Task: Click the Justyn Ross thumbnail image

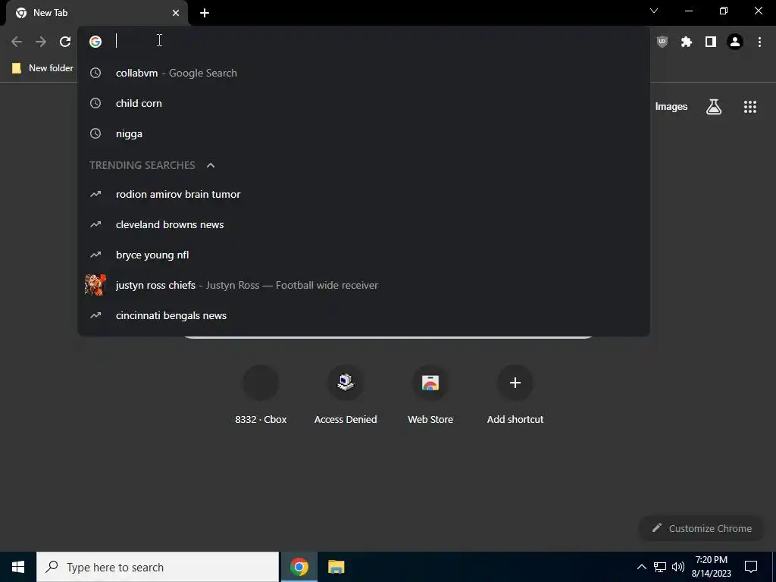Action: pos(95,285)
